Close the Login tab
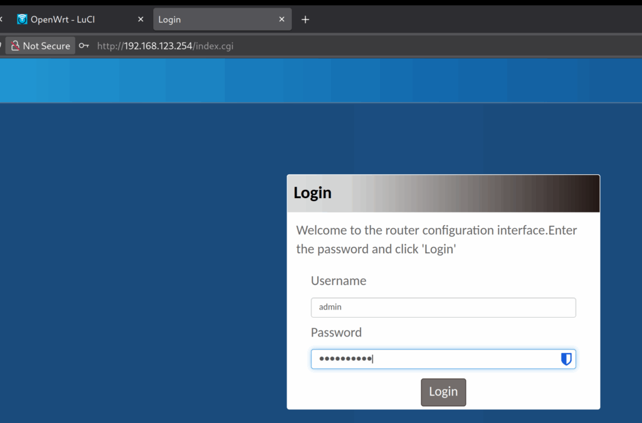642x423 pixels. (282, 19)
